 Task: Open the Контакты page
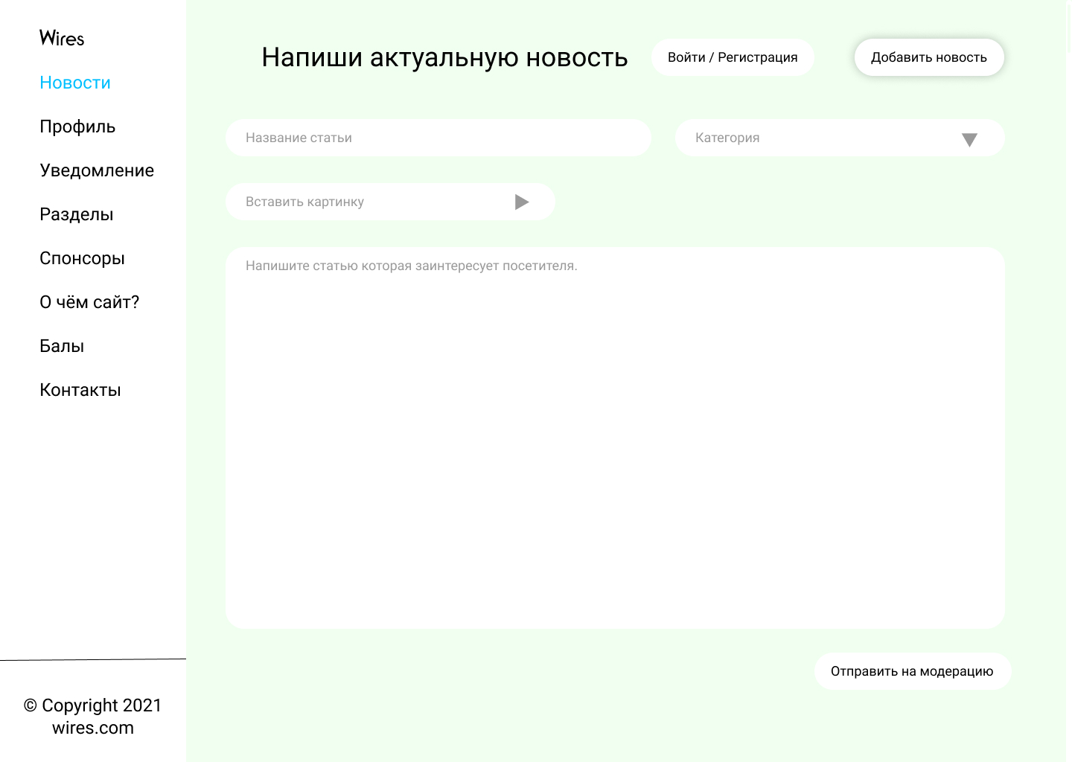(80, 390)
